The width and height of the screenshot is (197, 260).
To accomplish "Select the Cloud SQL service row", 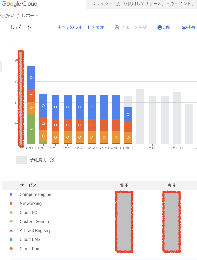I will [30, 213].
